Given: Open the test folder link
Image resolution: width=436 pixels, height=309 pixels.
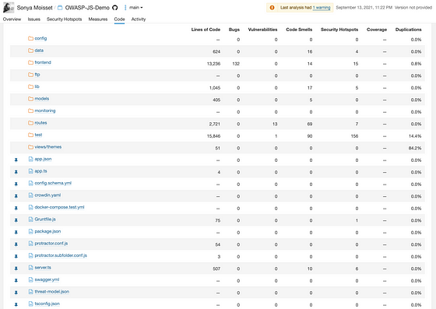Looking at the screenshot, I should (38, 135).
